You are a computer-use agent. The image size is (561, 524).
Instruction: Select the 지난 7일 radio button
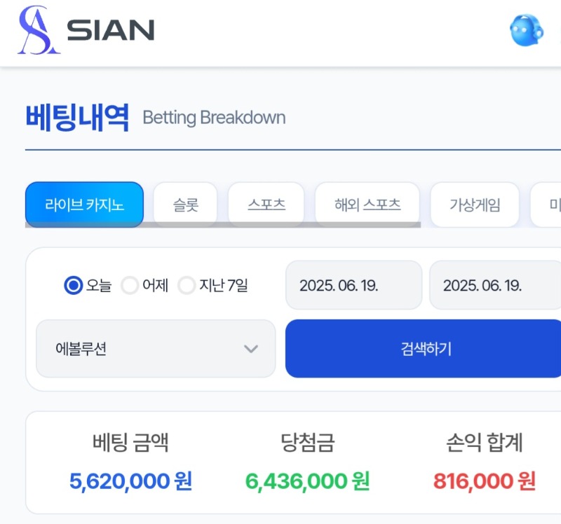tap(187, 286)
